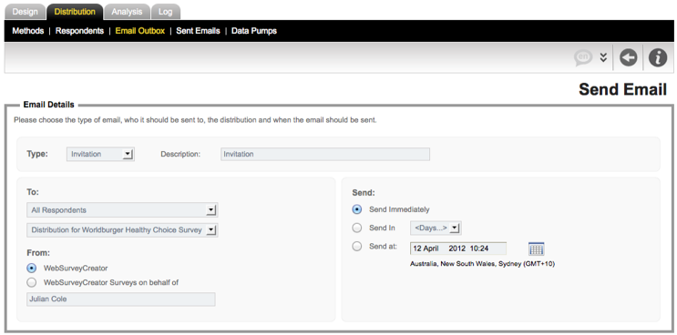Open the Distribution for Worldburger dropdown
Image resolution: width=677 pixels, height=335 pixels.
point(122,230)
